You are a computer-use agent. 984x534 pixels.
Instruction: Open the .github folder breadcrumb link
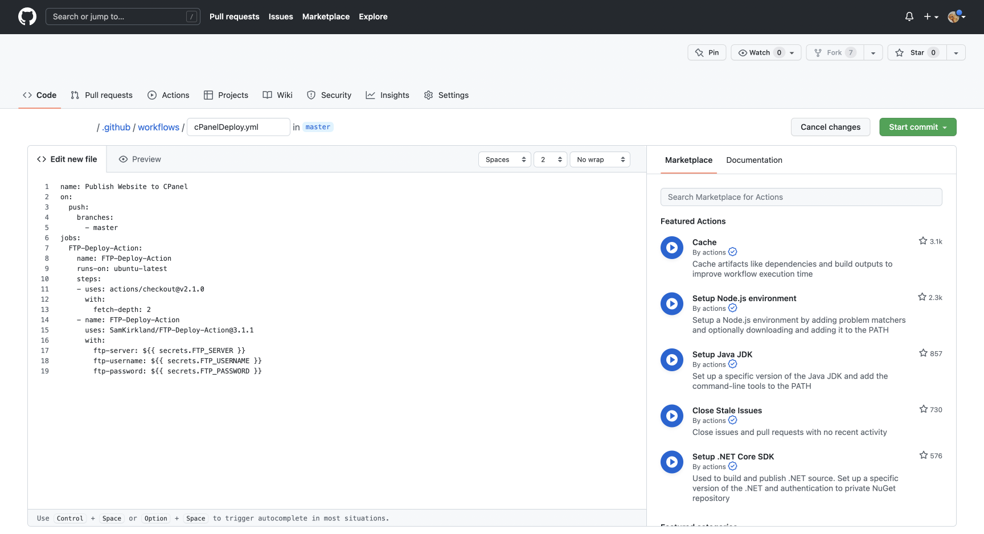tap(116, 127)
